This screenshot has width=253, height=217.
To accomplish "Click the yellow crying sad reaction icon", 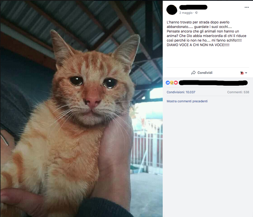I will click(x=172, y=83).
